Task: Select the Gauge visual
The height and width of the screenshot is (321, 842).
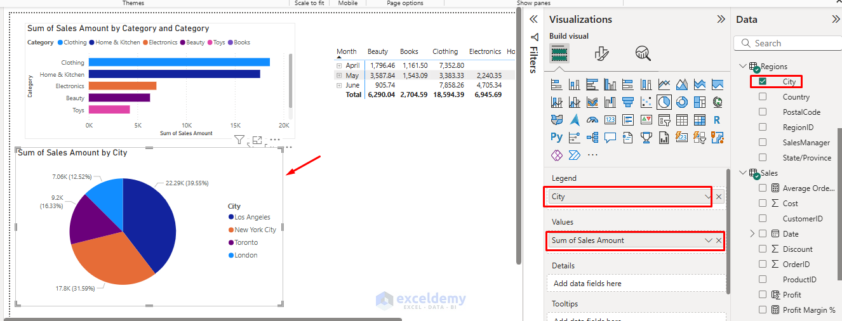Action: 592,119
